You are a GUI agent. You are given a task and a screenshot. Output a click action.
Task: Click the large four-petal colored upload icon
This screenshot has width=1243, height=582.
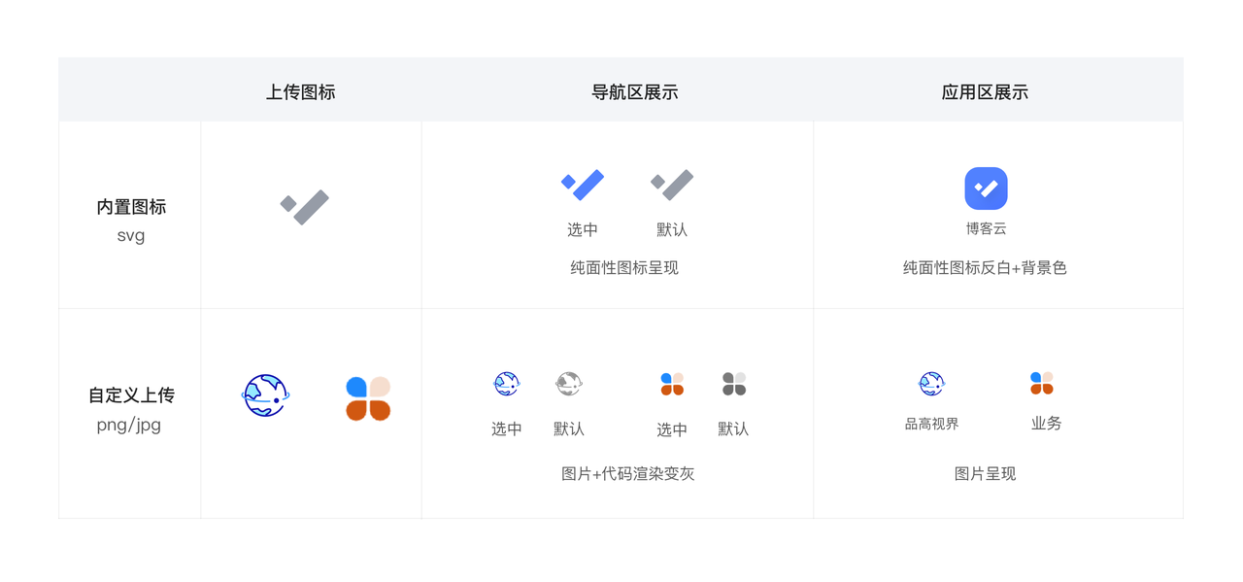point(368,398)
